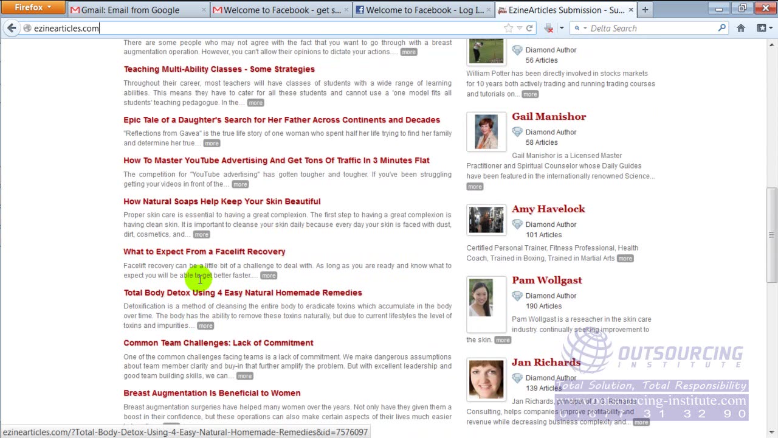778x438 pixels.
Task: Open the Firefox application menu button
Action: pyautogui.click(x=33, y=7)
